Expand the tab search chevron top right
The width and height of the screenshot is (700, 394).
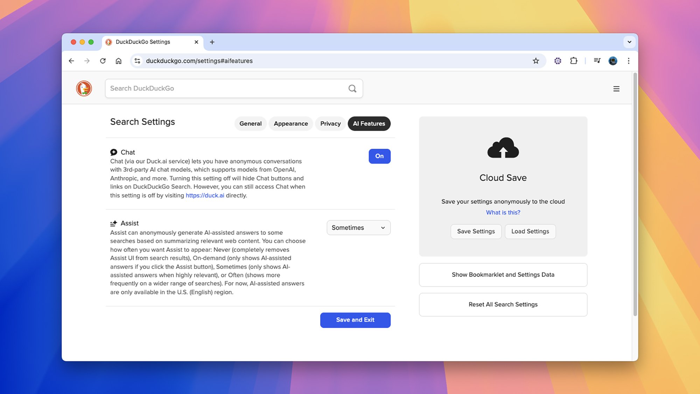[629, 42]
